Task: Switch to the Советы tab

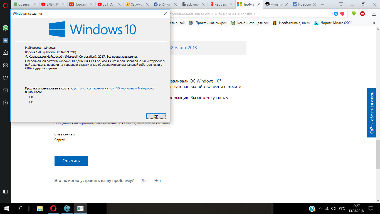Action: 25,4
